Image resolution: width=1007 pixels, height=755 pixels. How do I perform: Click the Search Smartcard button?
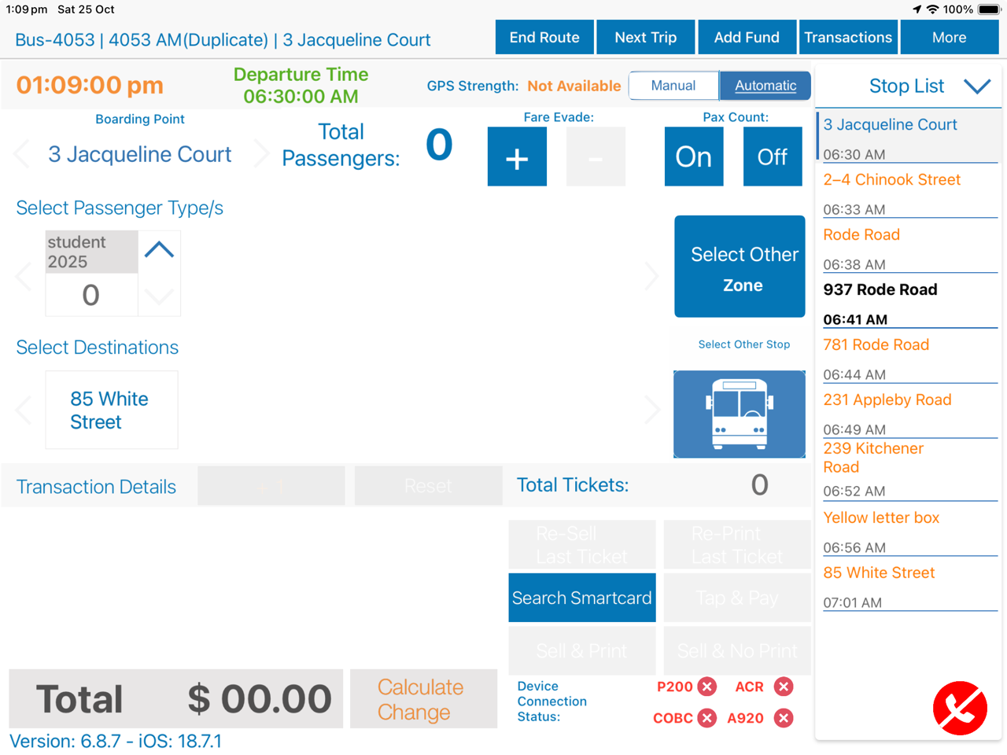pyautogui.click(x=581, y=598)
